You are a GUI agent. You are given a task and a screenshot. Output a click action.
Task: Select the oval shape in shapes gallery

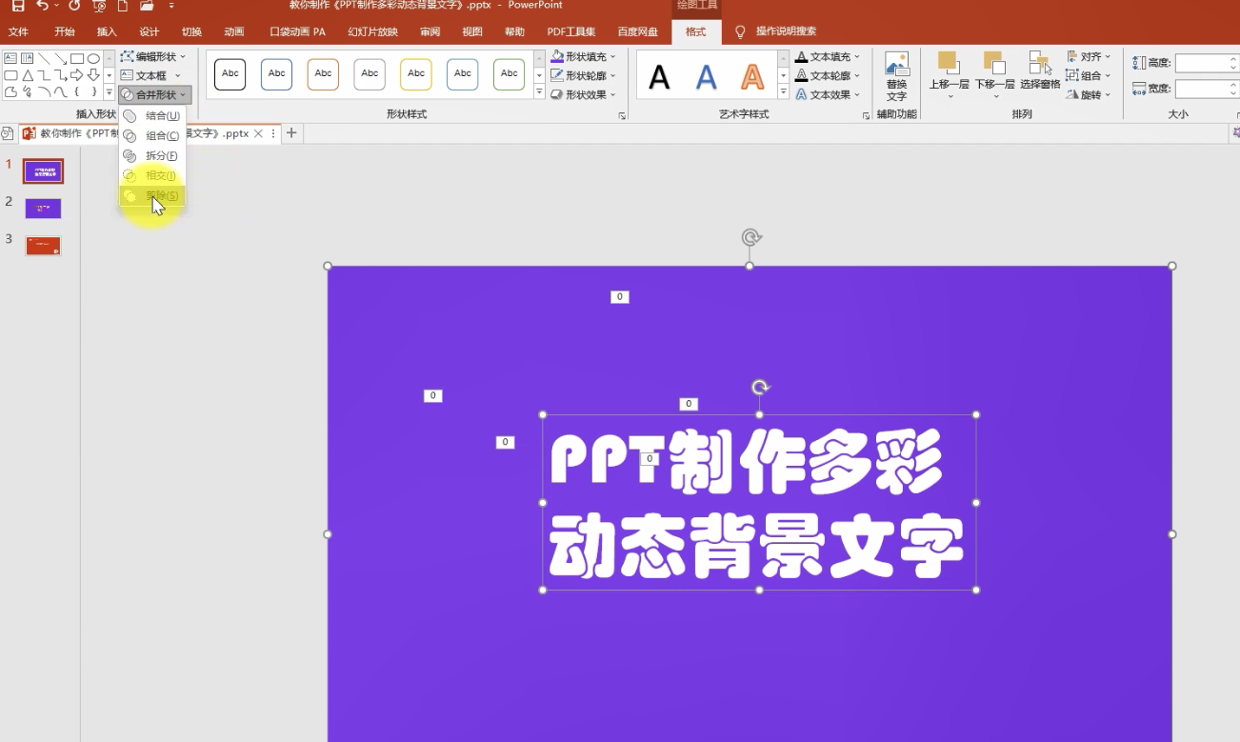pos(93,58)
